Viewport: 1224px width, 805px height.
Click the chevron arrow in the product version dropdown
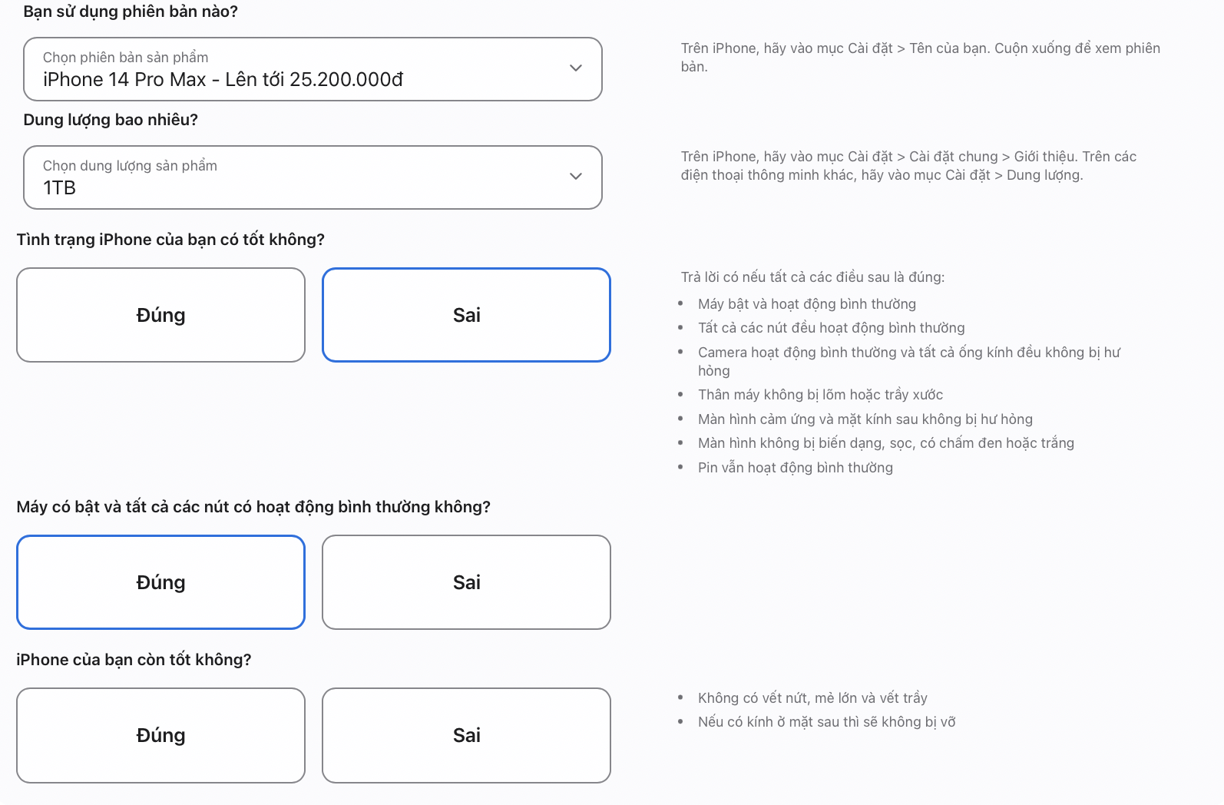(576, 68)
